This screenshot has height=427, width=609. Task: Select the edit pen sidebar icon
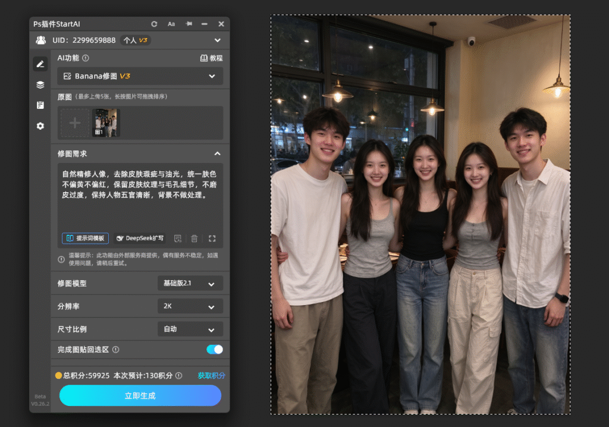coord(40,64)
